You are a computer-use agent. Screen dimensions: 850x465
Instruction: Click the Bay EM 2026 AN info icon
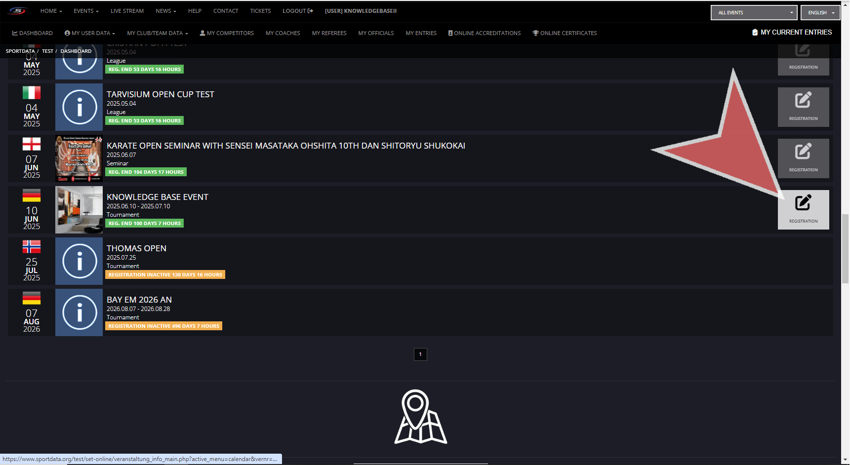click(x=79, y=312)
